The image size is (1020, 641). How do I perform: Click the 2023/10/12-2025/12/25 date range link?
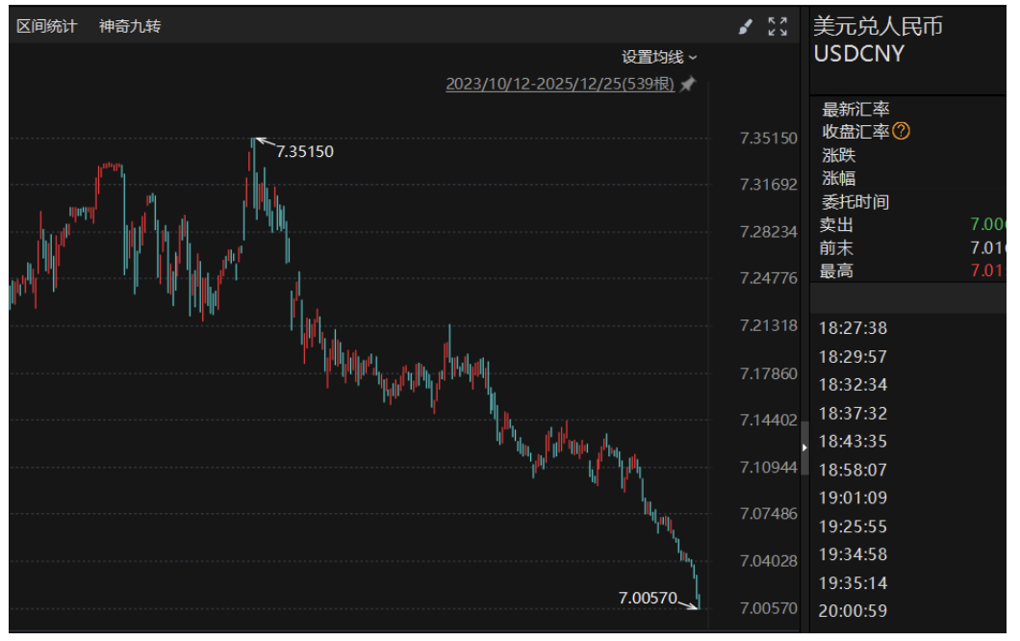560,85
